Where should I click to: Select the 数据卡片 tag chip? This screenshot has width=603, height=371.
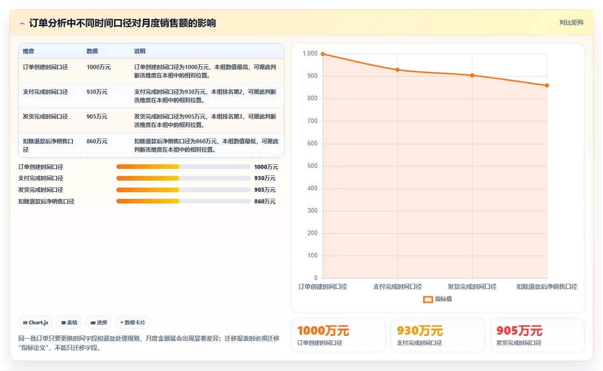133,322
